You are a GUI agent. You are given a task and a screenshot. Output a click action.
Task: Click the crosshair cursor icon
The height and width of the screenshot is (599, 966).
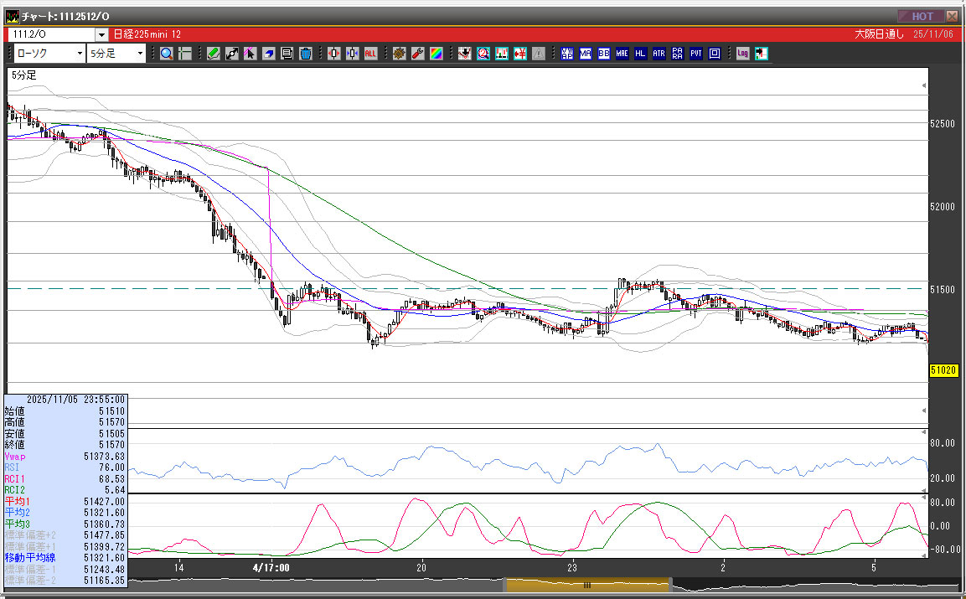185,54
